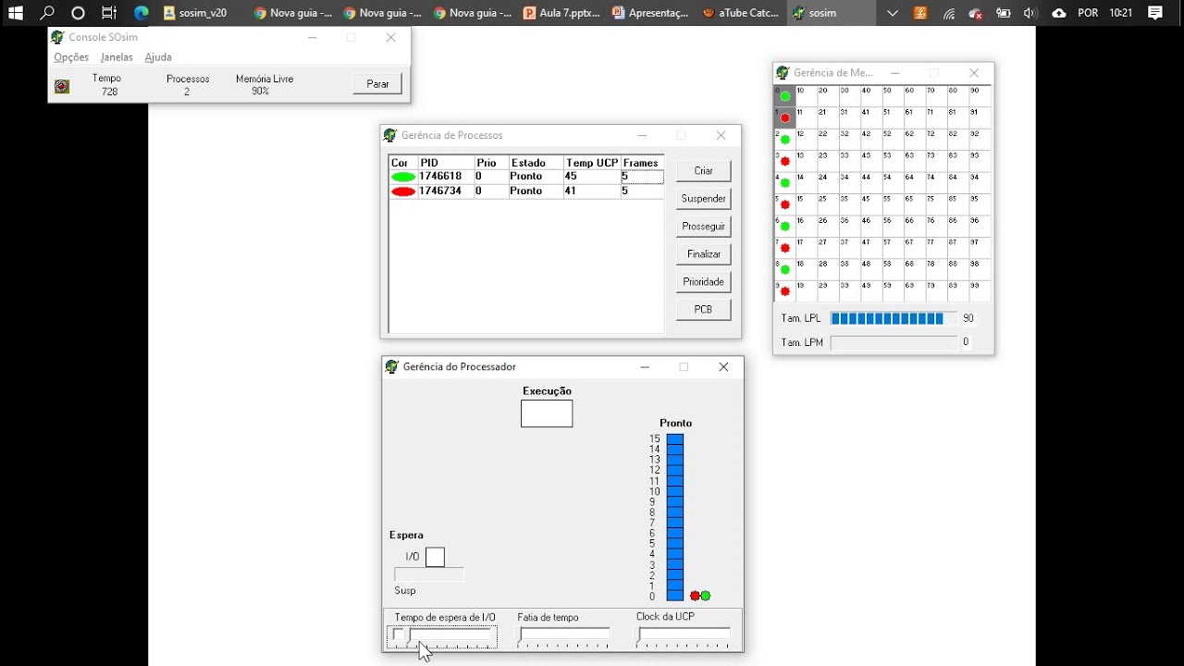Switch to the Aula 7.pptx PowerPoint window
The height and width of the screenshot is (666, 1184).
point(561,13)
